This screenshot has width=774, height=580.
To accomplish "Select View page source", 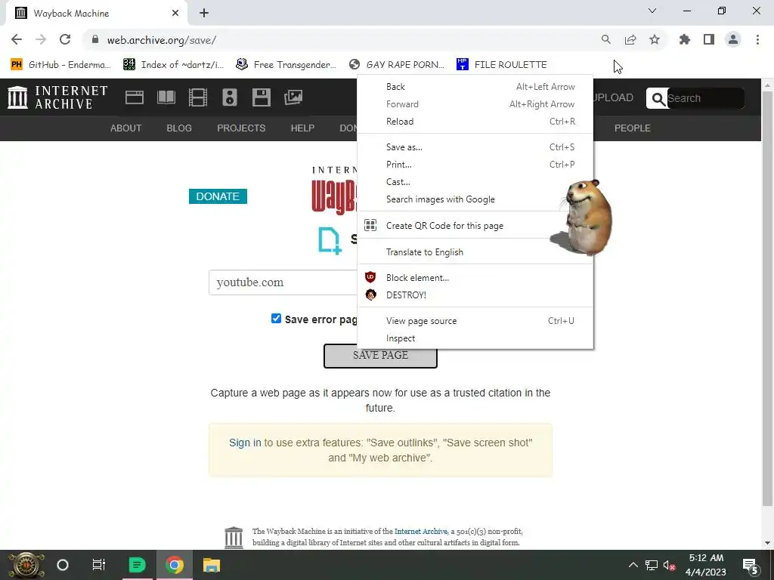I will click(475, 321).
